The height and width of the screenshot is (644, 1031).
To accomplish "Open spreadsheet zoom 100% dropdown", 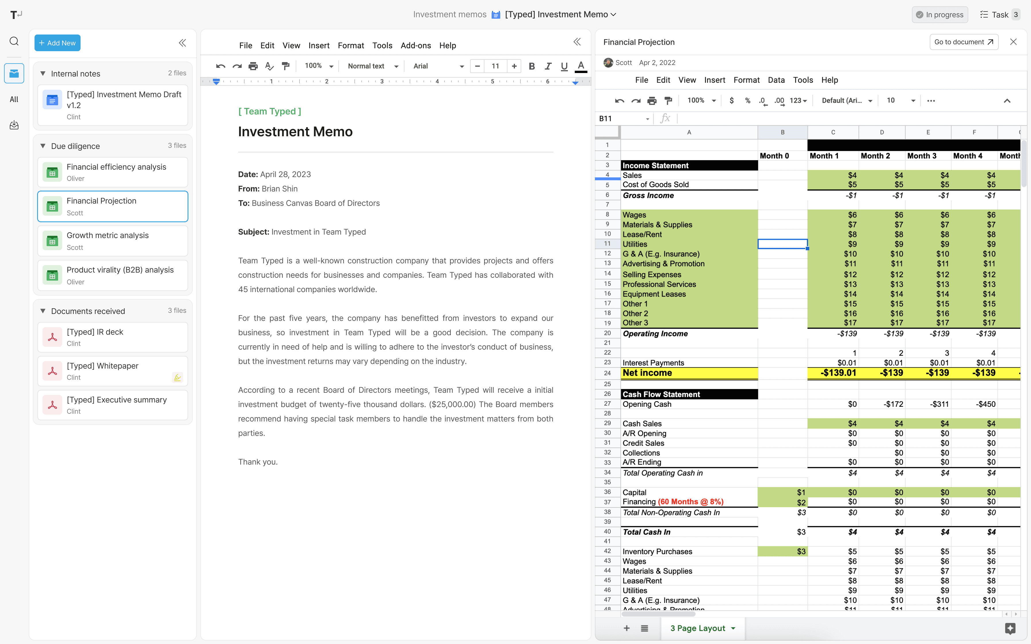I will coord(702,101).
